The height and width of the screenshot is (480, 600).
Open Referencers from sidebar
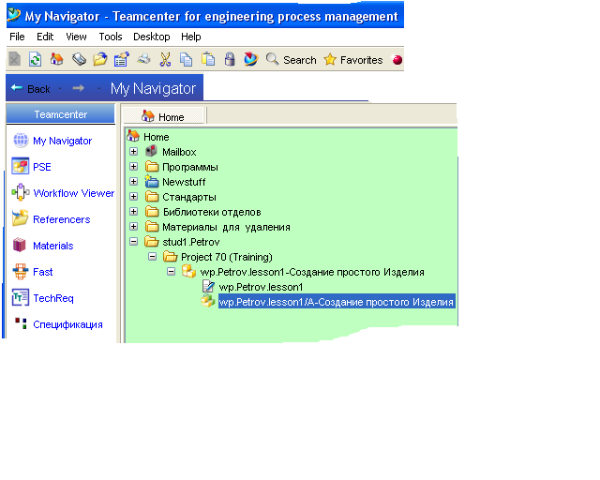pyautogui.click(x=62, y=219)
